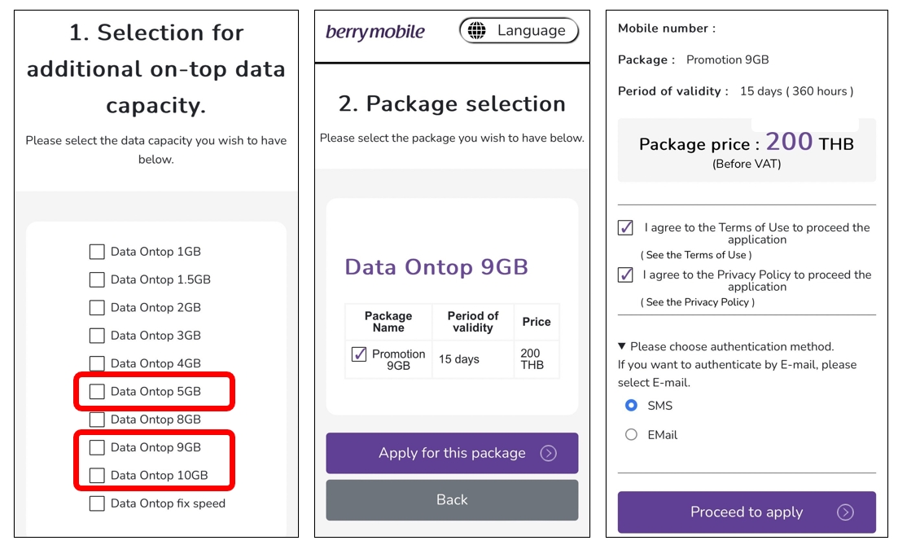Image resolution: width=898 pixels, height=545 pixels.
Task: Select Data Ontop fix speed
Action: [x=97, y=503]
